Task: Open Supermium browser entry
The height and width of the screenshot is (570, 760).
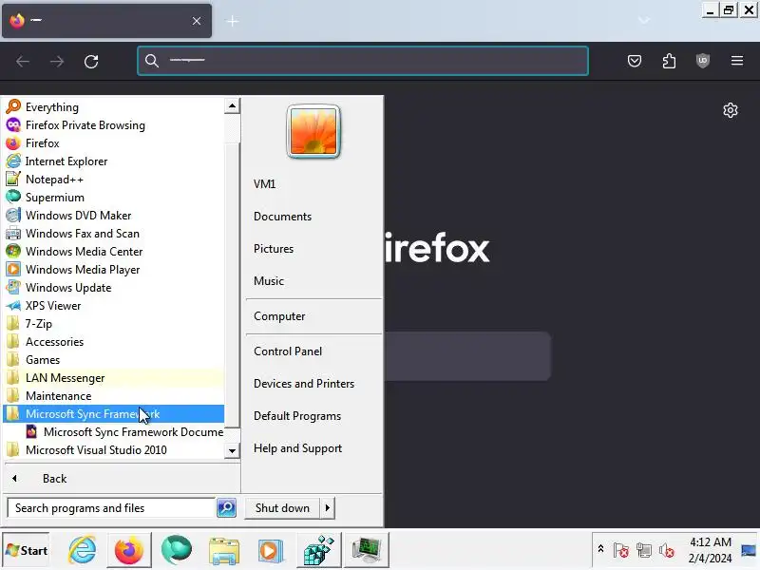Action: click(114, 198)
